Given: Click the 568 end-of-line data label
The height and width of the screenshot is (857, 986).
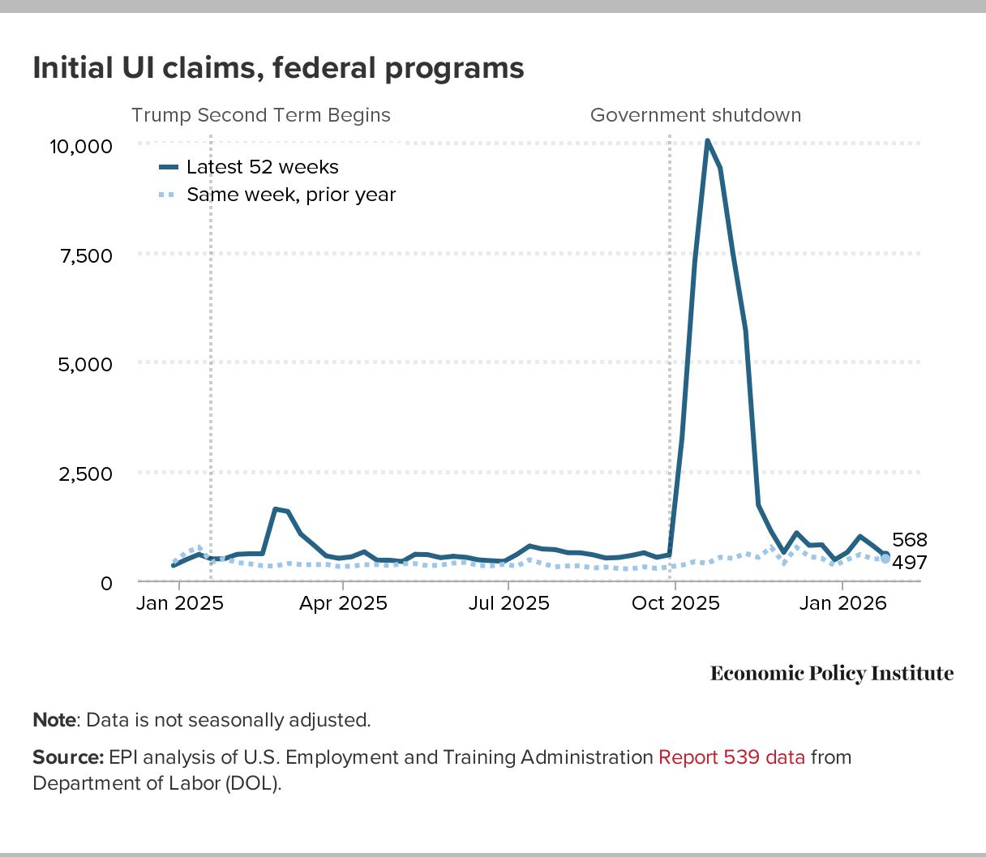Looking at the screenshot, I should [909, 540].
